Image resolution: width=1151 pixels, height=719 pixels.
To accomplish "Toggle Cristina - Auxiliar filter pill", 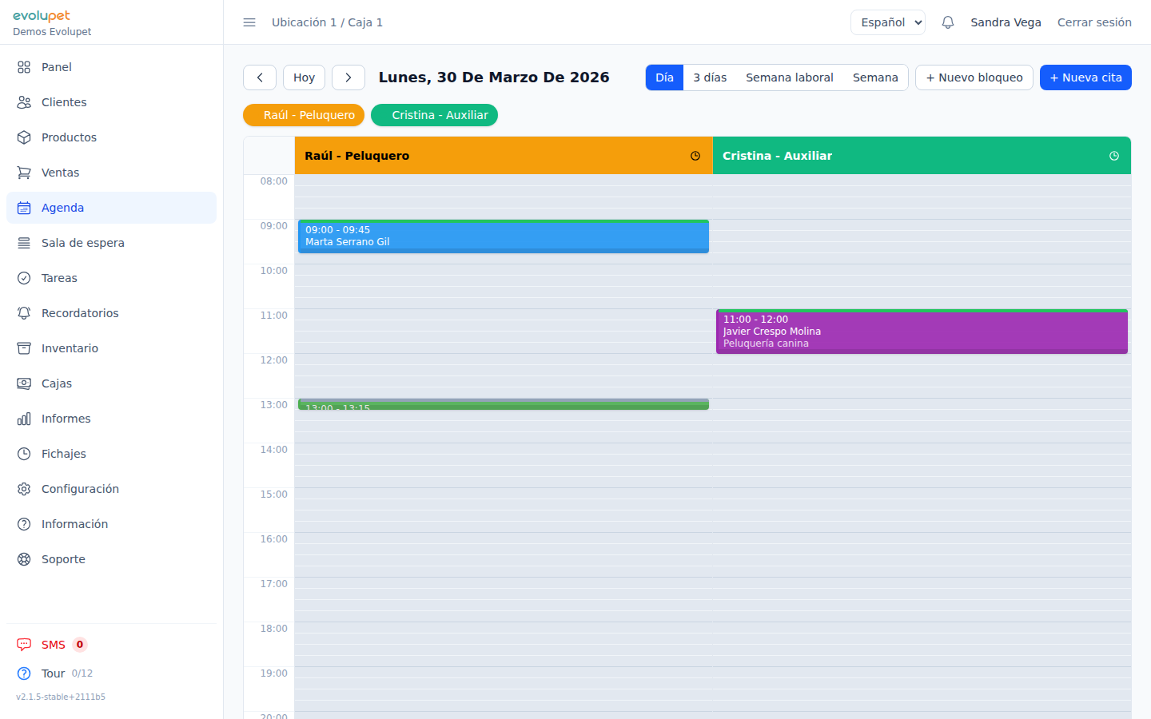I will [434, 115].
